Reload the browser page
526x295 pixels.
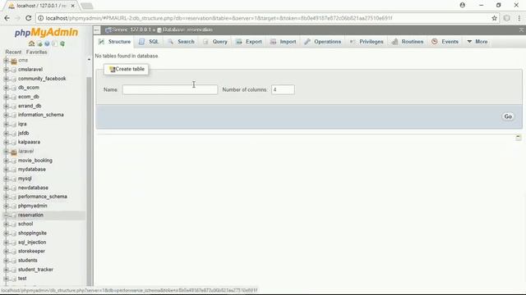(x=29, y=18)
